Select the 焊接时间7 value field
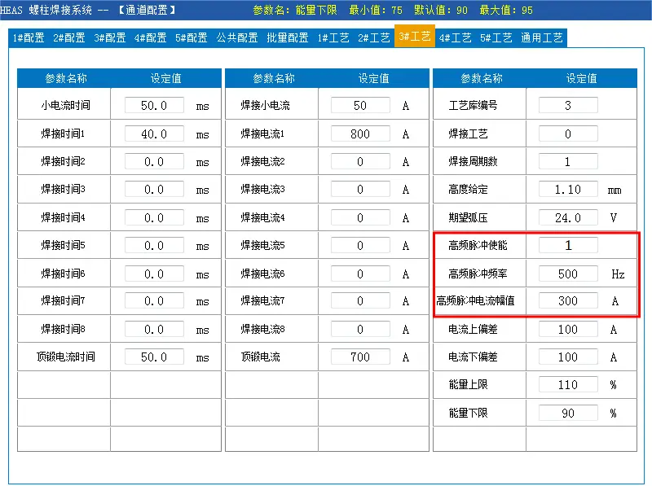The height and width of the screenshot is (486, 652). click(154, 300)
